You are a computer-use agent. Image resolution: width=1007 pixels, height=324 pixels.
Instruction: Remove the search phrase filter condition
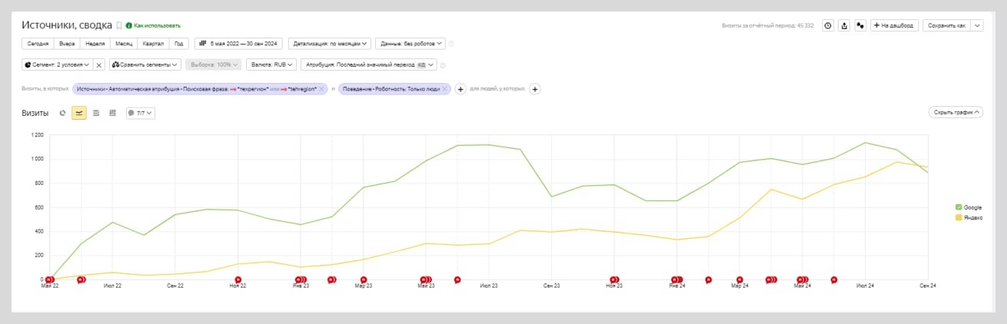click(x=321, y=89)
